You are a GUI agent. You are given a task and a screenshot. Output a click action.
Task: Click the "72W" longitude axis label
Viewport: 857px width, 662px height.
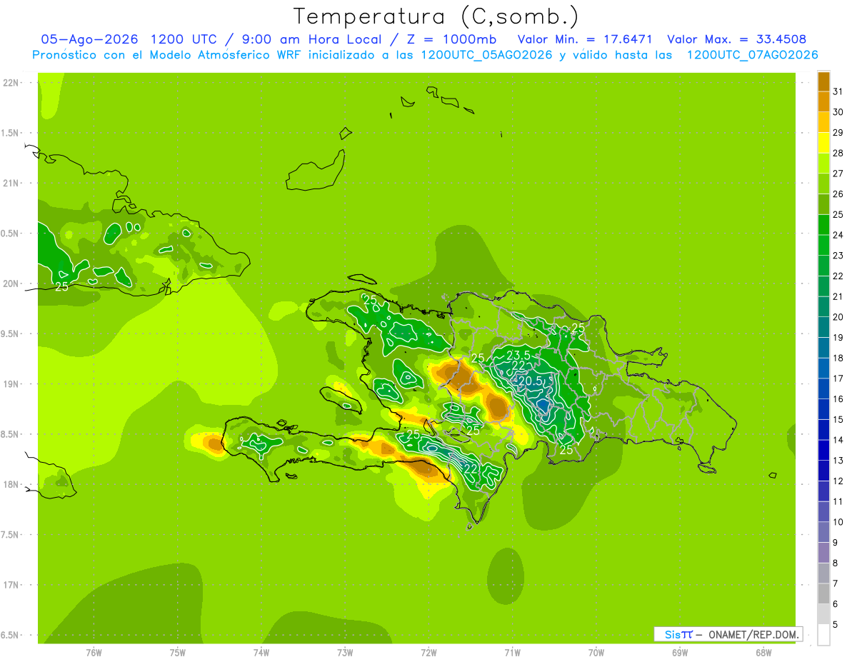(x=428, y=653)
